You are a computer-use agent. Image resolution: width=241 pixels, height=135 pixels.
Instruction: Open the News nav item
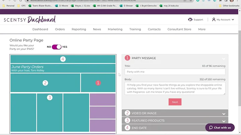tap(97, 29)
